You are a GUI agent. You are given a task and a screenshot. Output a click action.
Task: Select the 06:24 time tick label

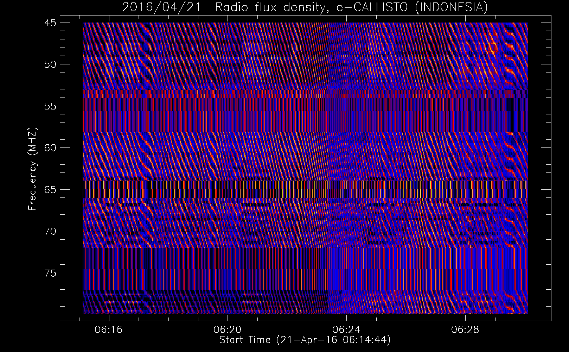(x=346, y=330)
